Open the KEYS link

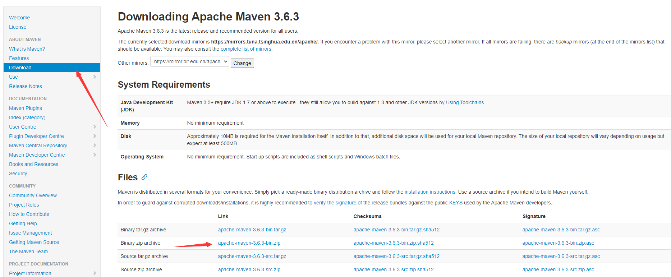[456, 203]
